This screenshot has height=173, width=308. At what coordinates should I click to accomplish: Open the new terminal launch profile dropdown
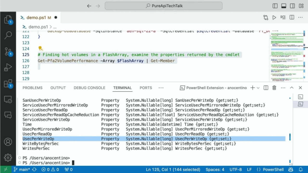pos(259,88)
